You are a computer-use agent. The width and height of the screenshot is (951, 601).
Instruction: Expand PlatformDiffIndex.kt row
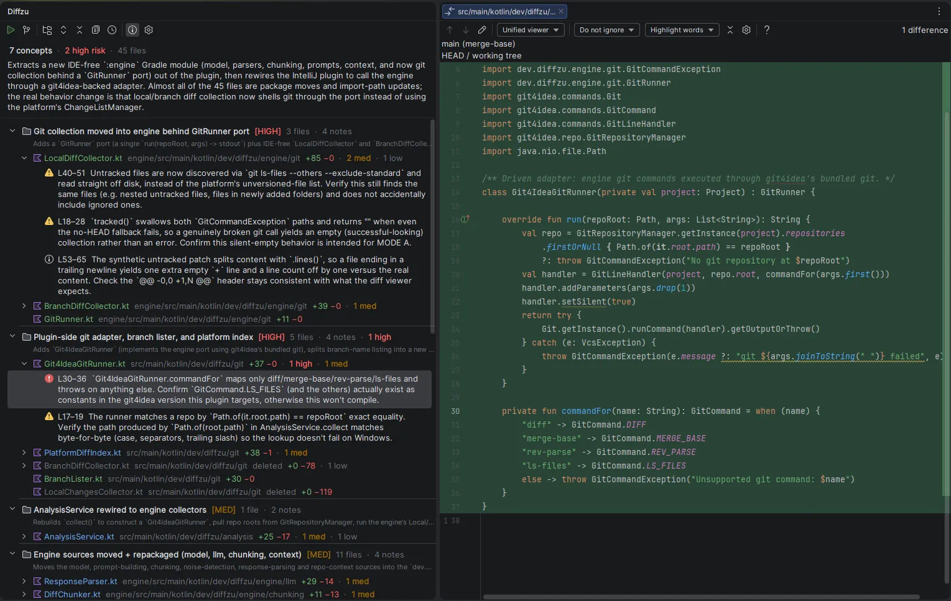24,452
